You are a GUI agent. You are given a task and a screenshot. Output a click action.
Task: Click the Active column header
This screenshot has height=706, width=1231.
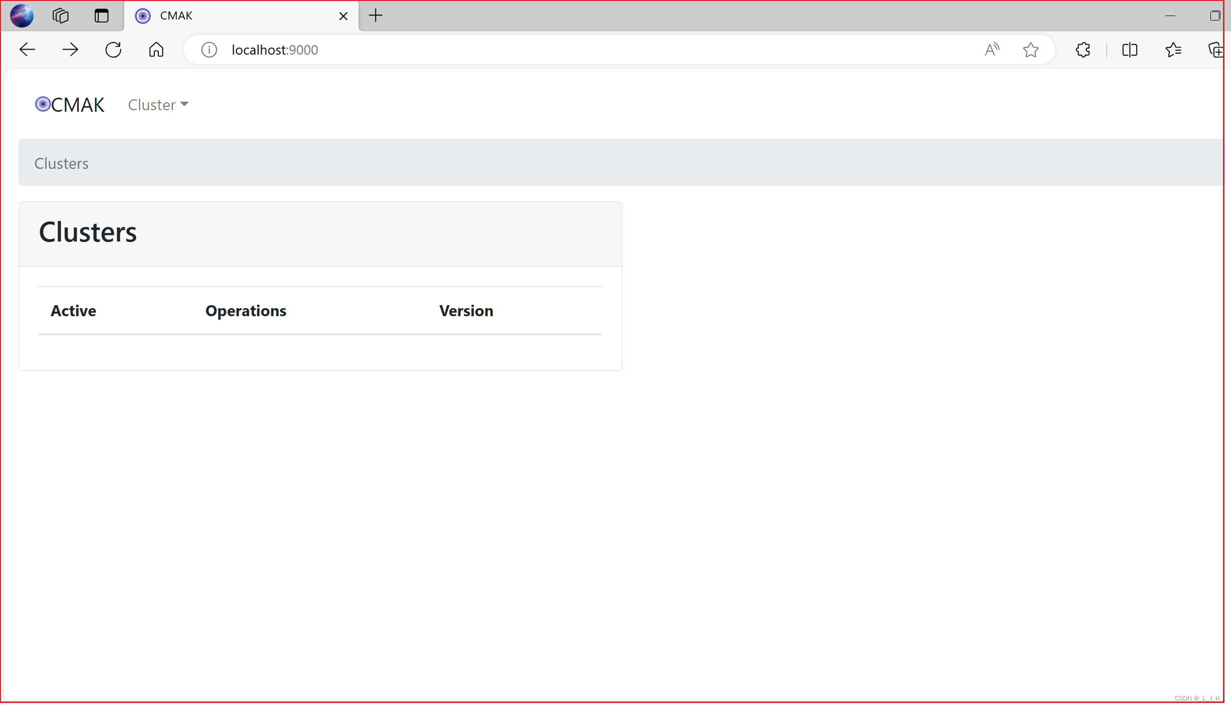pyautogui.click(x=73, y=311)
